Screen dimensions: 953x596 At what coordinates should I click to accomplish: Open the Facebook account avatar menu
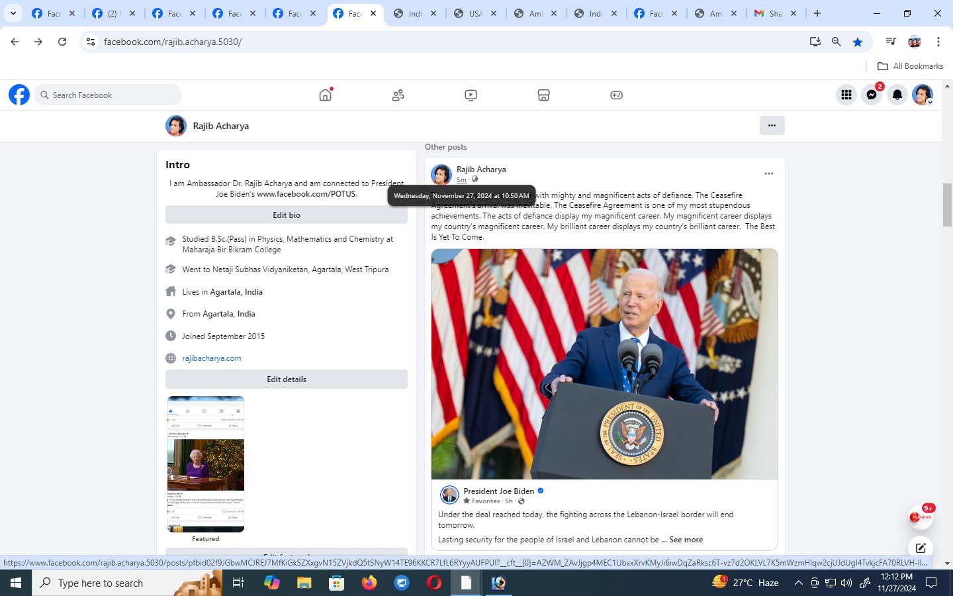[923, 95]
